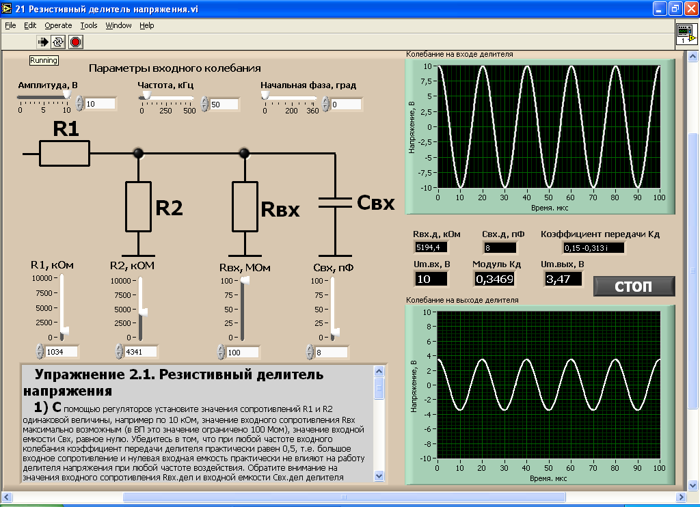The height and width of the screenshot is (507, 700).
Task: Click the R1, кОм vertical slider
Action: (62, 307)
